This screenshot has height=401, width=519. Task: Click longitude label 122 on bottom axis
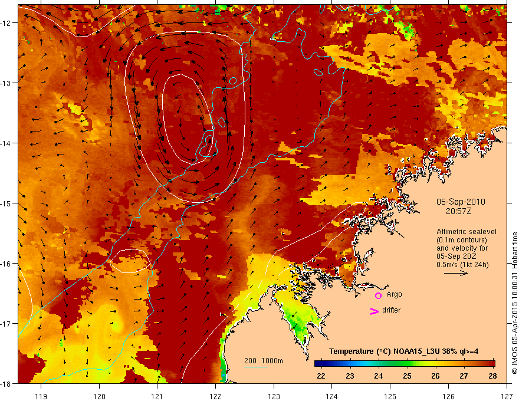[215, 396]
